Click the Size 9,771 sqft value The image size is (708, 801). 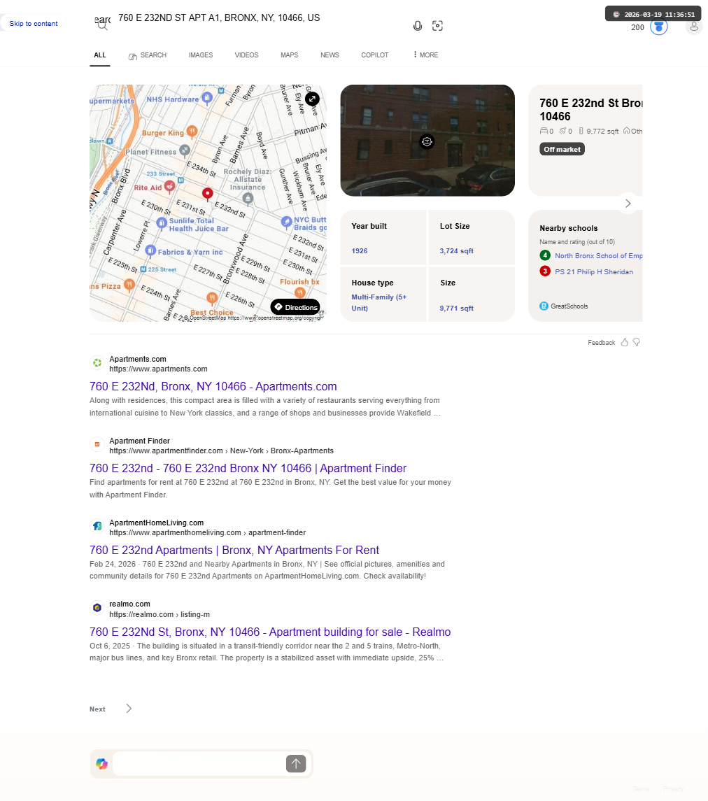click(456, 308)
